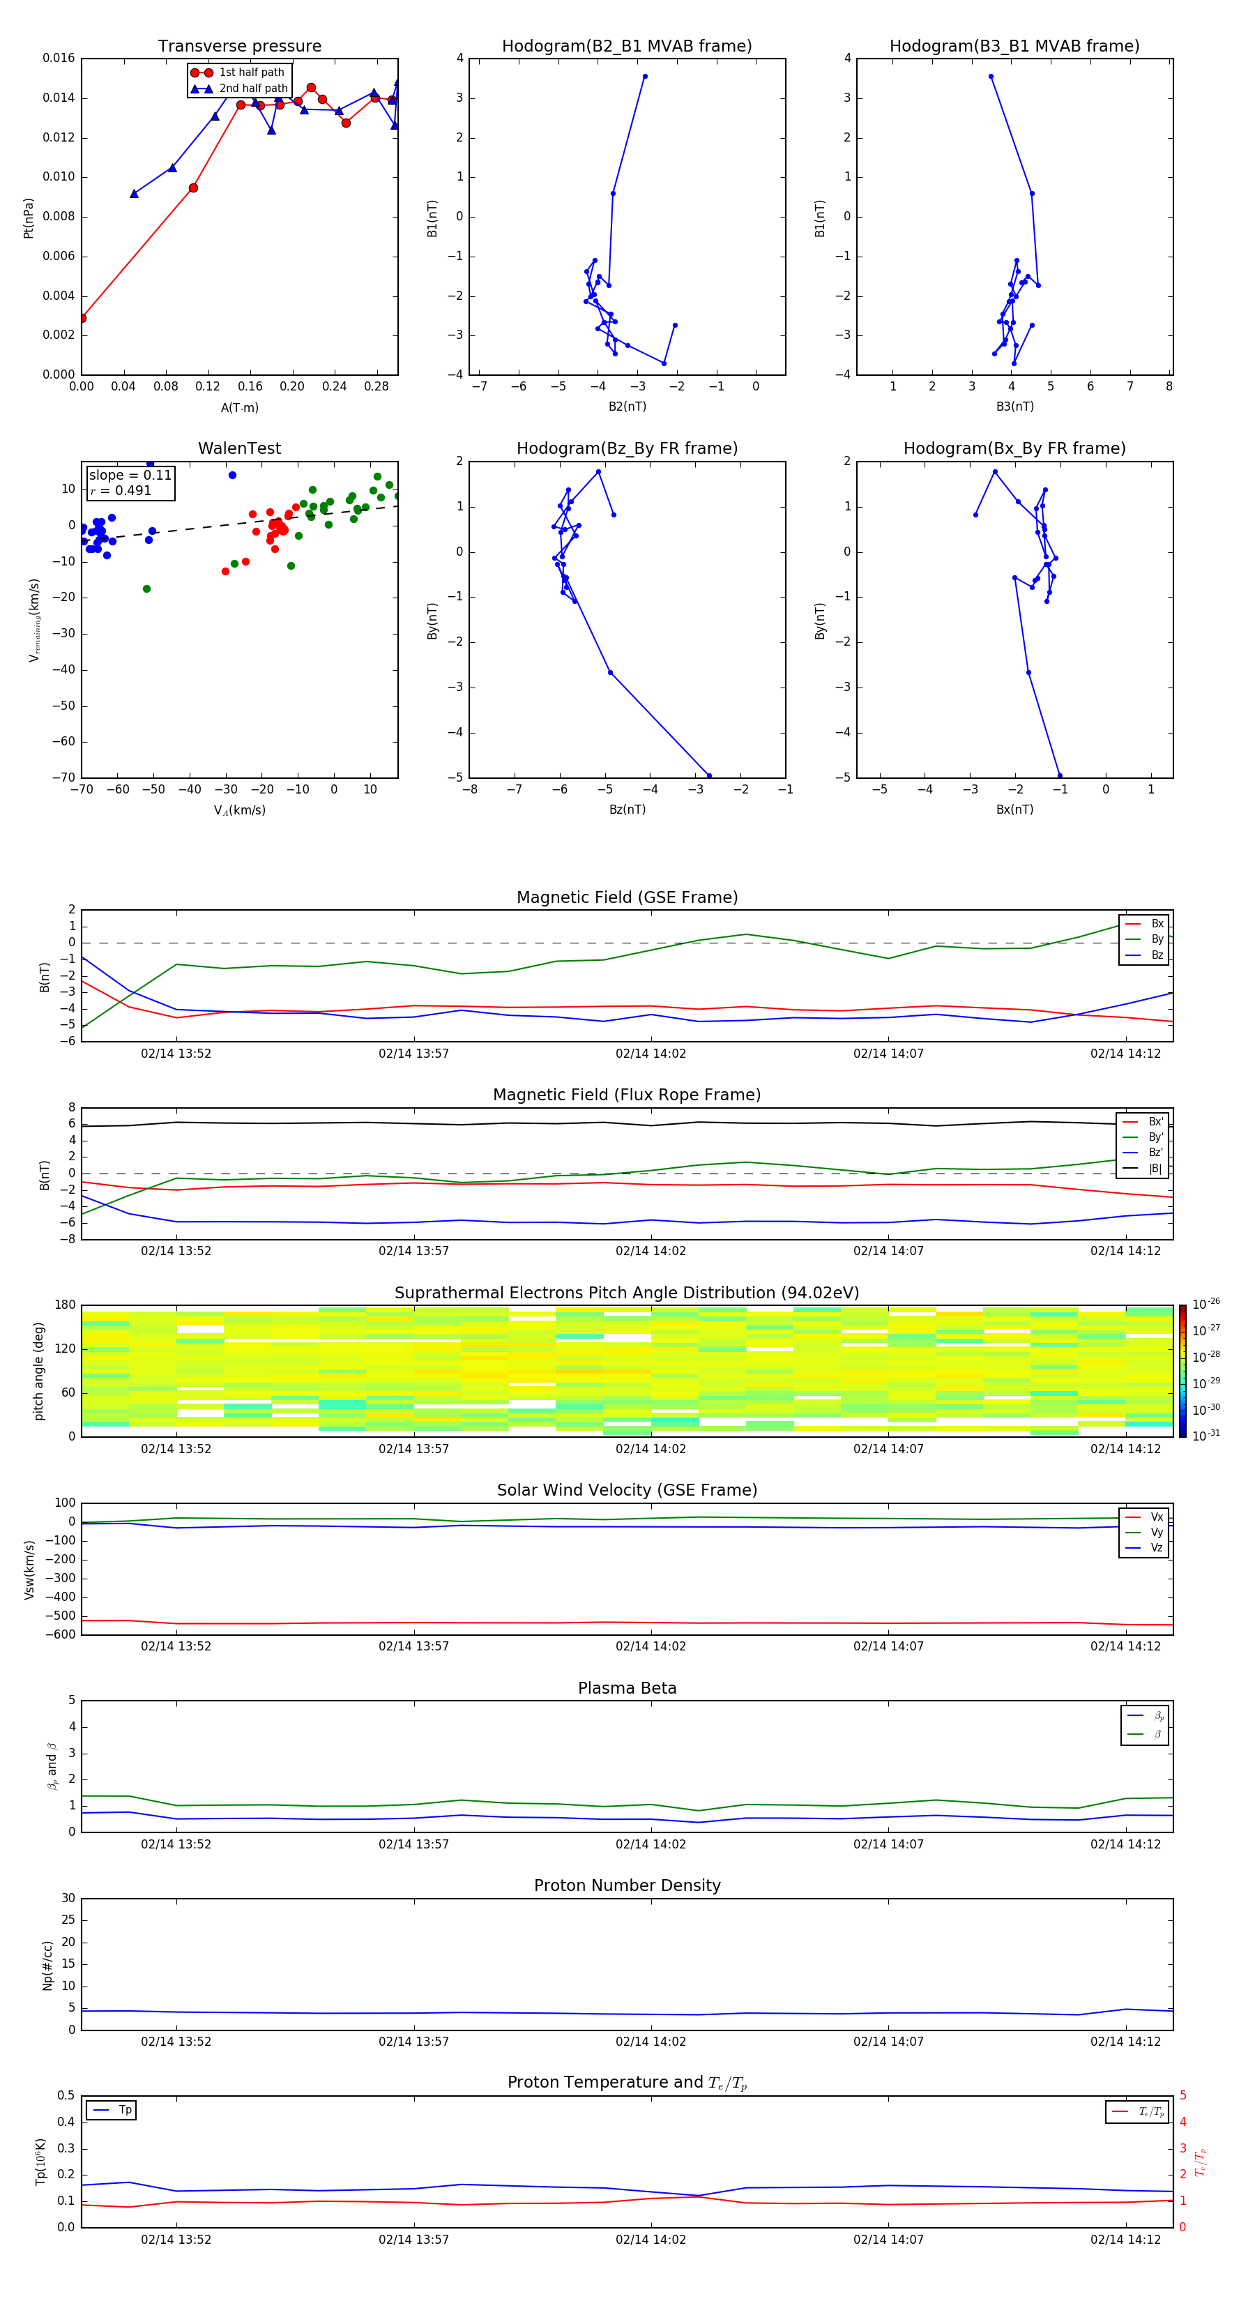Click the Proton Number Density title
The width and height of the screenshot is (1255, 2301).
pos(627,1887)
